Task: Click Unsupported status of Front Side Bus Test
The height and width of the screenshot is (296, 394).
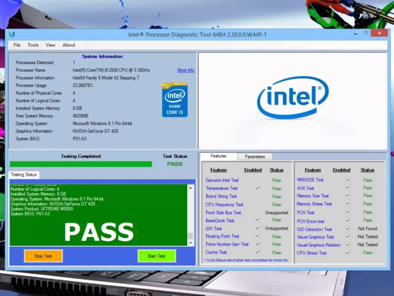Action: [277, 213]
